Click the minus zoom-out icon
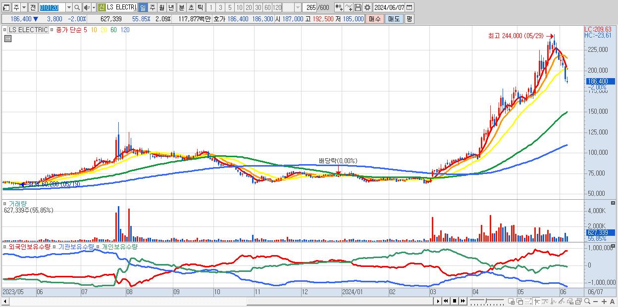Image resolution: width=618 pixels, height=307 pixels. point(596,302)
